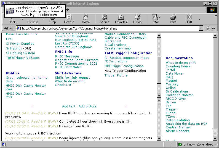Open Create new map link

tap(117, 48)
